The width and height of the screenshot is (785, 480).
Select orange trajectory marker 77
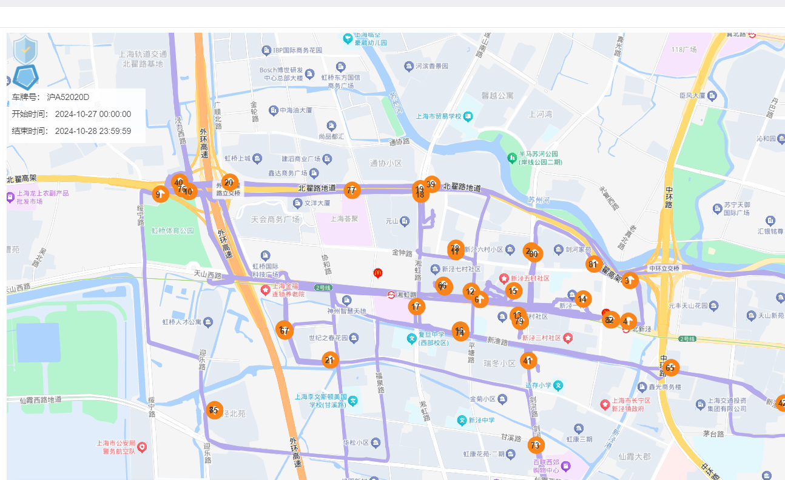351,190
